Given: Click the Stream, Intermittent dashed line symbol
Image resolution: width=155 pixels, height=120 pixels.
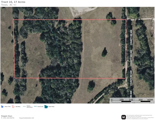Looking at the screenshot, I should click(x=24, y=106).
